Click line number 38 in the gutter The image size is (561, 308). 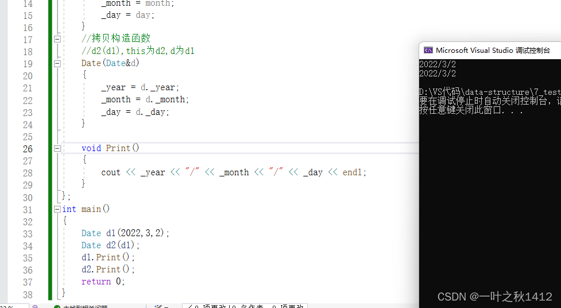tap(28, 295)
